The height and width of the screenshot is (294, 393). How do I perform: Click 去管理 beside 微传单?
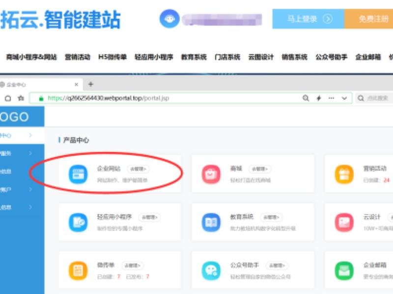(133, 266)
